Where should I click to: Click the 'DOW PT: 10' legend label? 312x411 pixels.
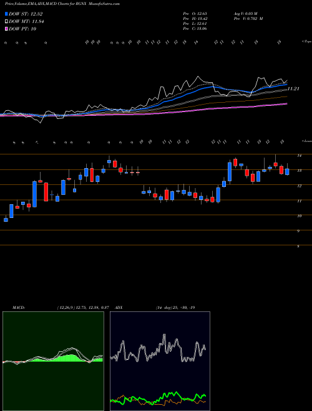22,29
